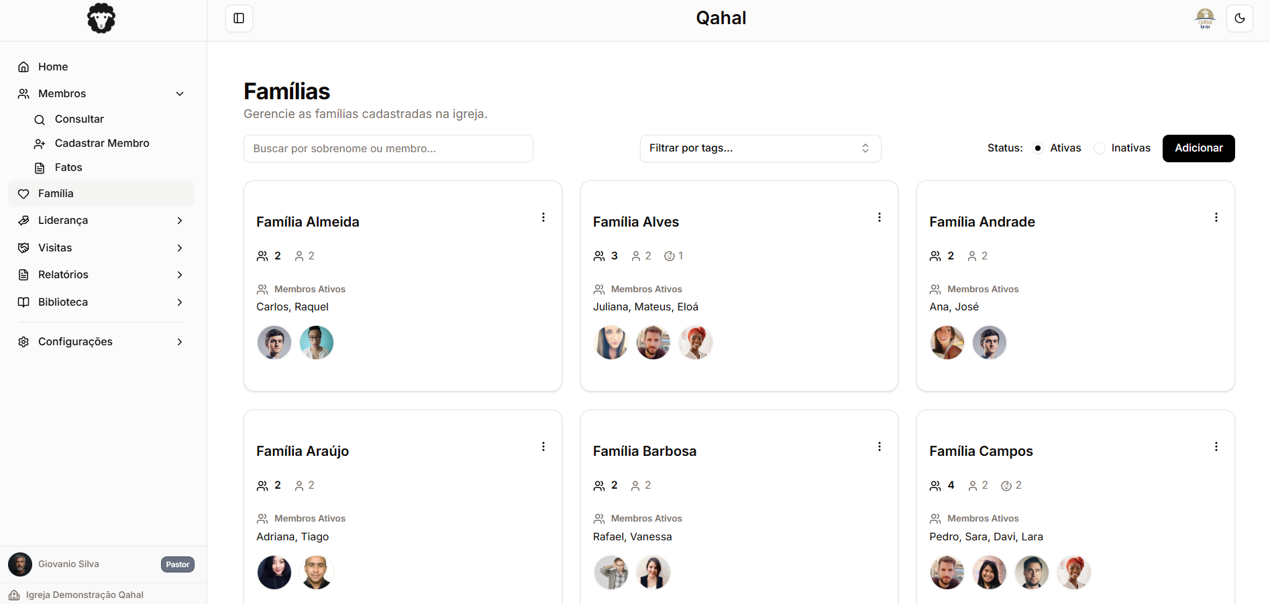Expand the Liderança sidebar section
1270x604 pixels.
coord(101,220)
